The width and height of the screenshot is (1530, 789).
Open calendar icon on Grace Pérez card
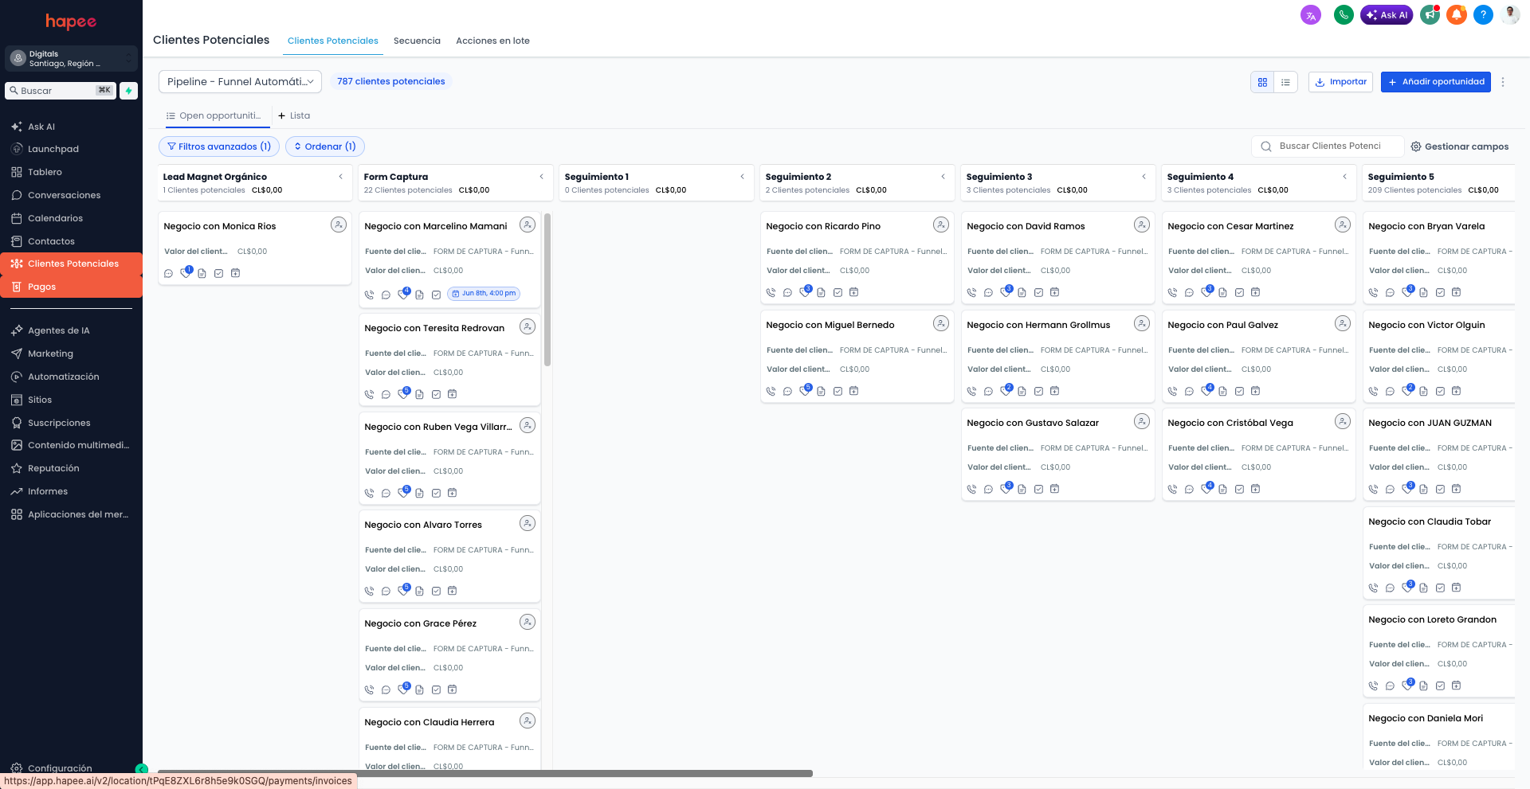pos(452,689)
